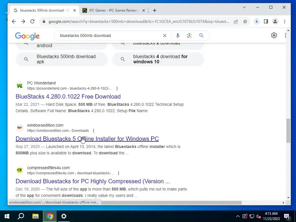The image size is (296, 222).
Task: Start voice search with the microphone icon
Action: tap(178, 36)
